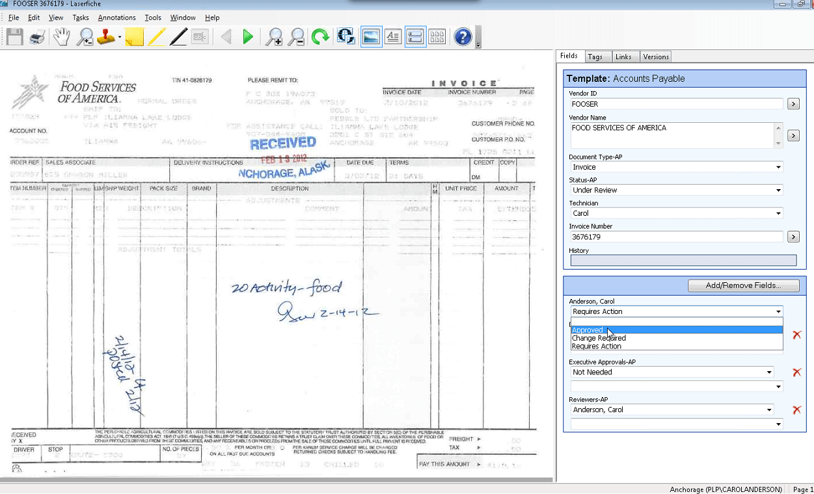Toggle the thumbnails pane button
814x494 pixels.
(x=437, y=37)
